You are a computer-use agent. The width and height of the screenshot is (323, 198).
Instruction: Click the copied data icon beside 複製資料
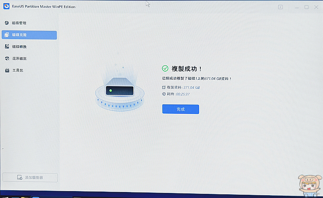pyautogui.click(x=164, y=87)
